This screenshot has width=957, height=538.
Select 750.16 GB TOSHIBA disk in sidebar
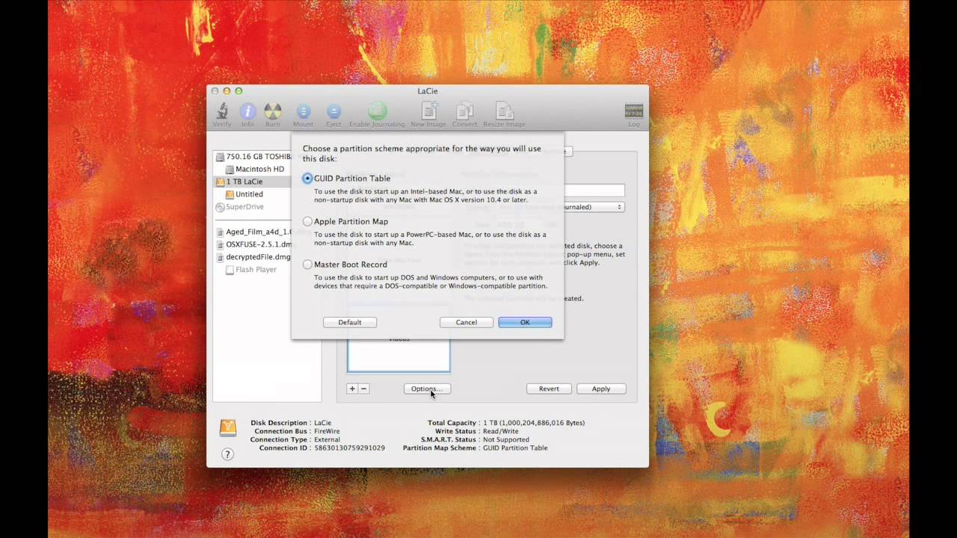pyautogui.click(x=253, y=157)
